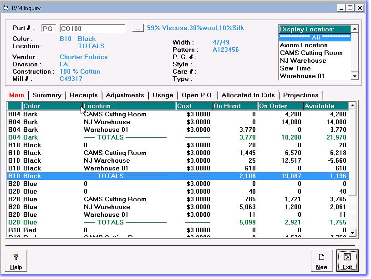Click the Exit button icon
Image resolution: width=371 pixels, height=279 pixels.
coord(347,261)
